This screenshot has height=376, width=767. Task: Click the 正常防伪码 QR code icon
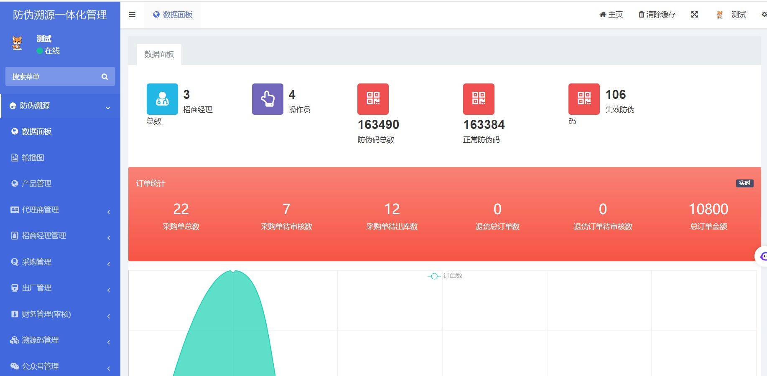pos(479,99)
